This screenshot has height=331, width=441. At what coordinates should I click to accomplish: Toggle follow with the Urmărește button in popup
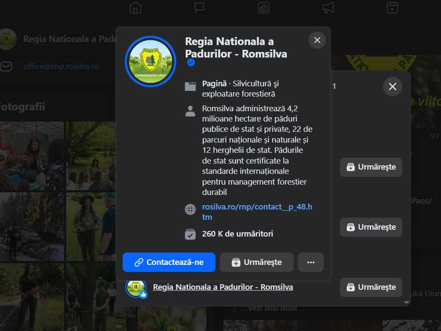(x=257, y=262)
